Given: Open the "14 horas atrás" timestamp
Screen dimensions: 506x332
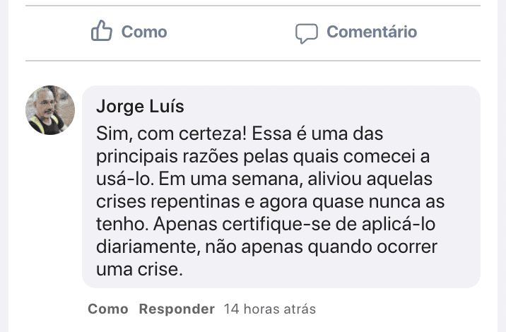Looking at the screenshot, I should point(269,309).
